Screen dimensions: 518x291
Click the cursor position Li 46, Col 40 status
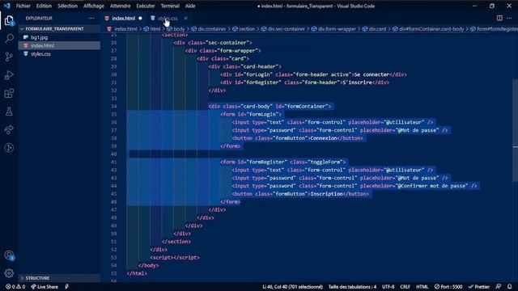292,287
